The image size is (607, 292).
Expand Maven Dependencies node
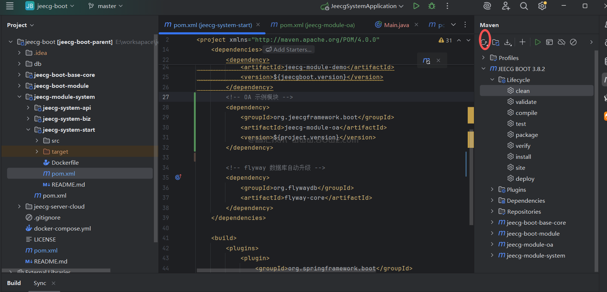click(492, 201)
